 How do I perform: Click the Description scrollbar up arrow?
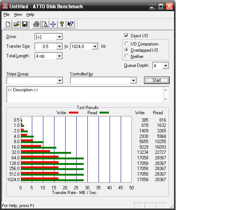tap(166, 90)
